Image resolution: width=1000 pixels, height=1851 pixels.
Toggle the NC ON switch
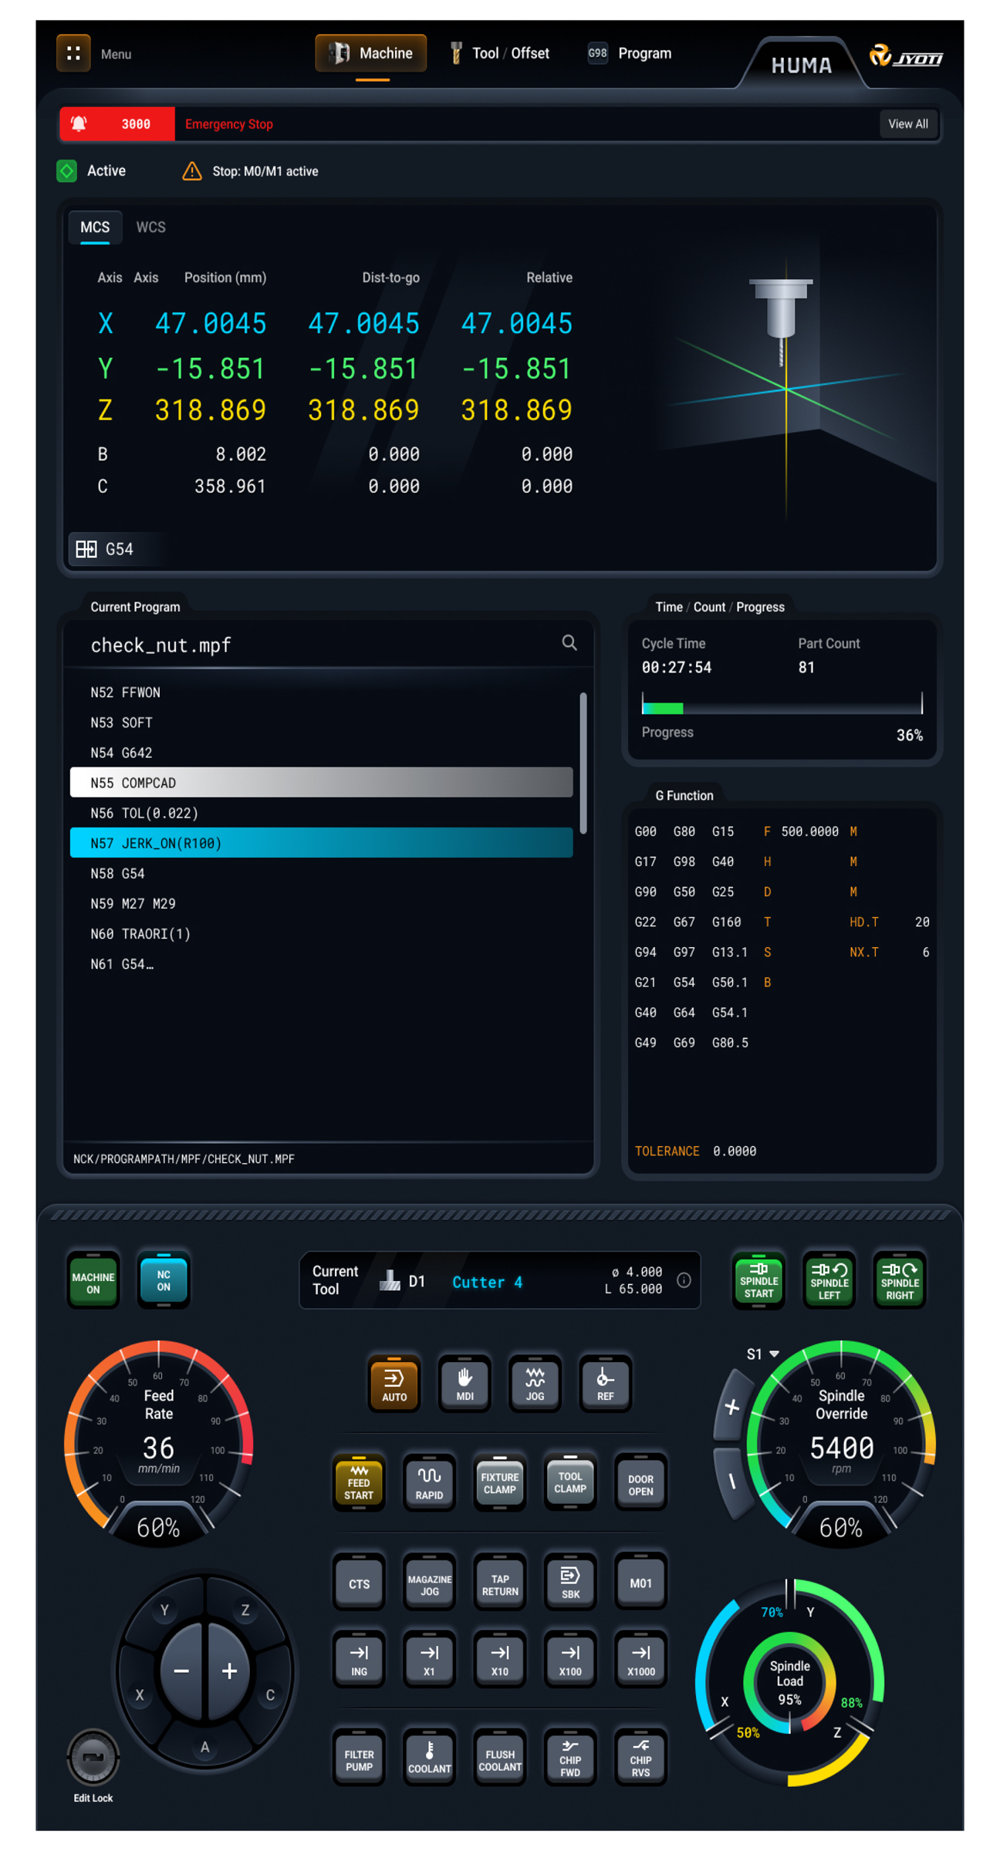coord(164,1280)
